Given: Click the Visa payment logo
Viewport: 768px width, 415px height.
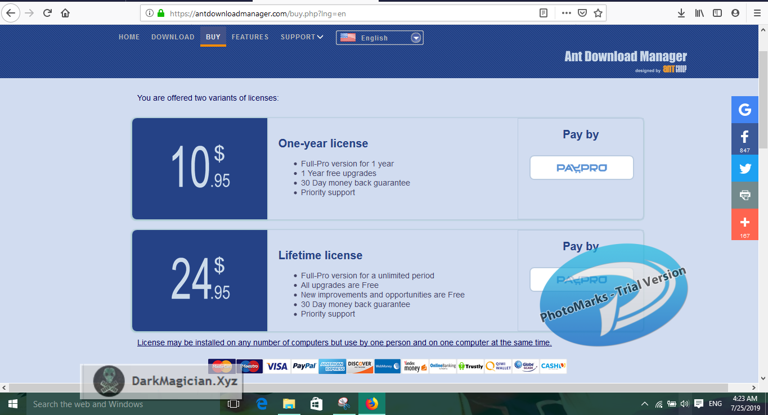Looking at the screenshot, I should pos(277,366).
